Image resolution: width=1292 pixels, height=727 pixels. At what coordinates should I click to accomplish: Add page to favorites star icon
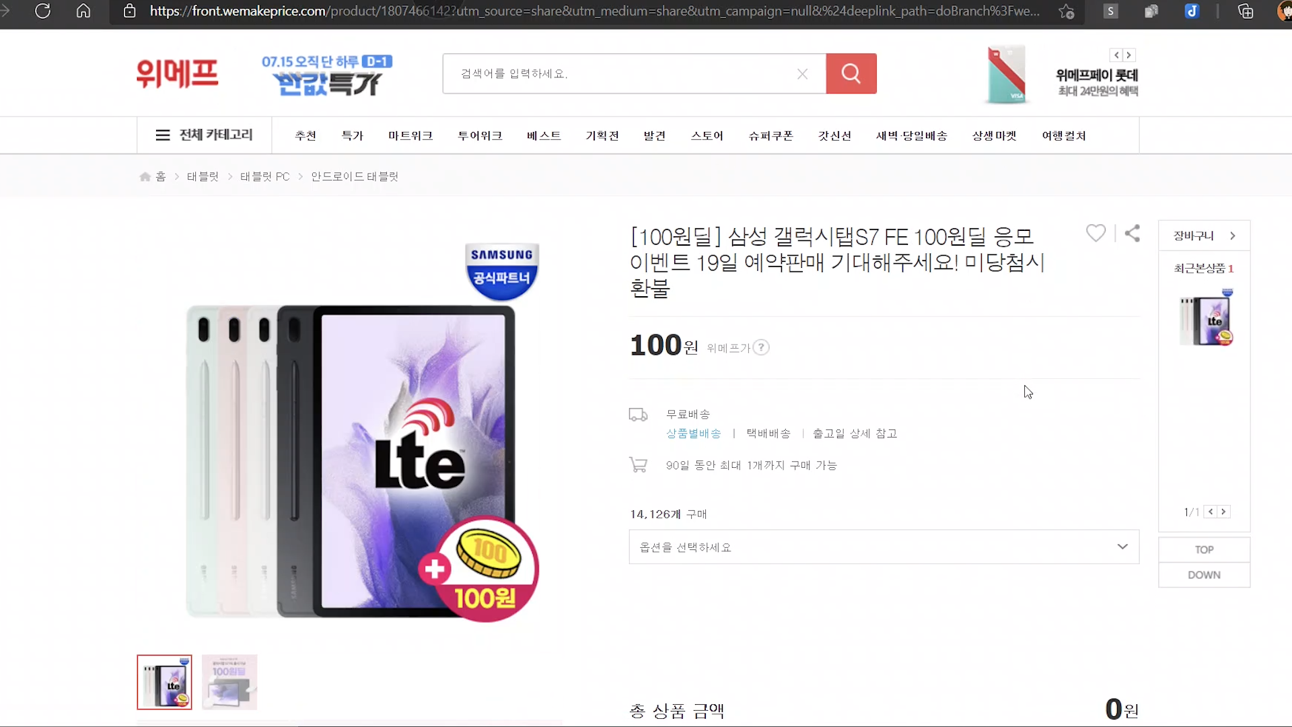(x=1067, y=11)
